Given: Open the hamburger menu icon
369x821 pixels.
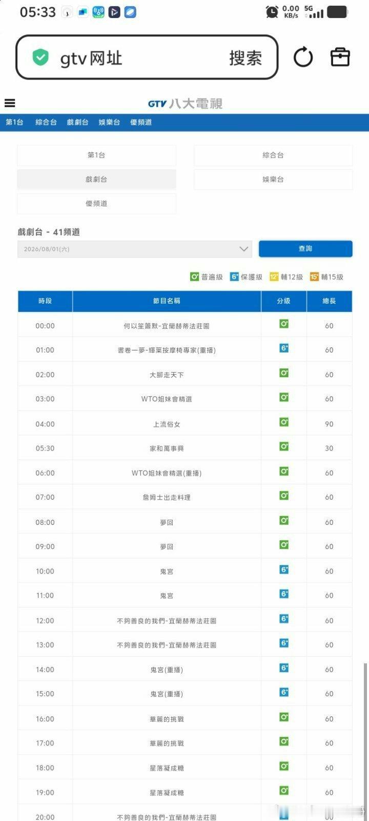Looking at the screenshot, I should pos(10,103).
